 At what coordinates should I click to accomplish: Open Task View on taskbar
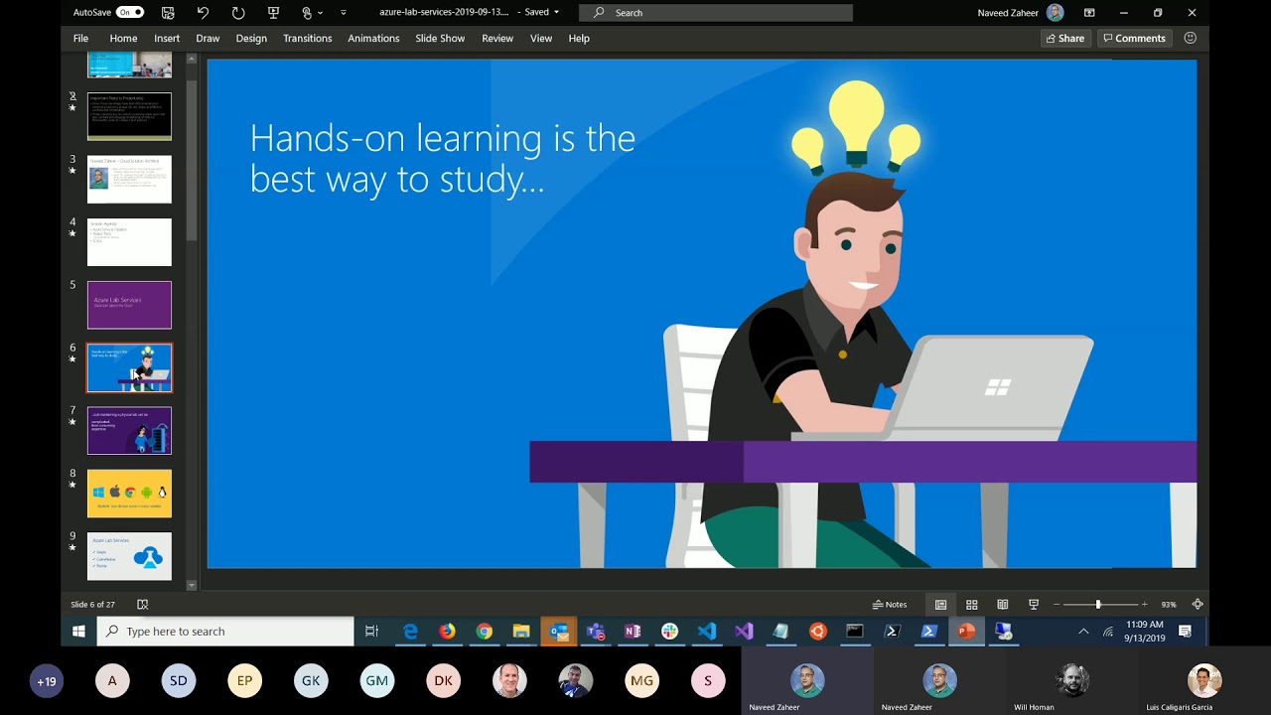coord(371,631)
